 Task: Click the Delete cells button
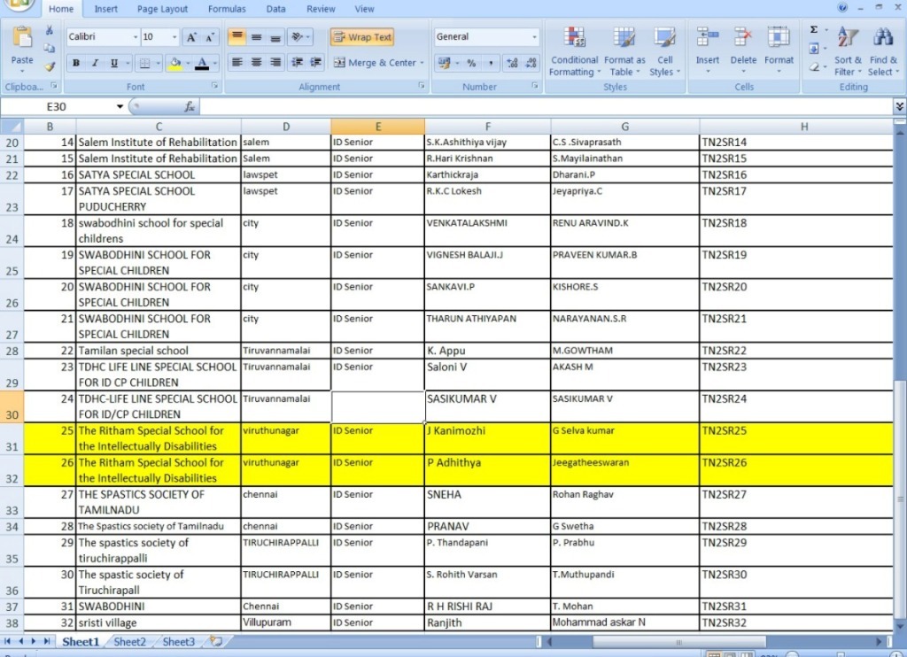743,50
